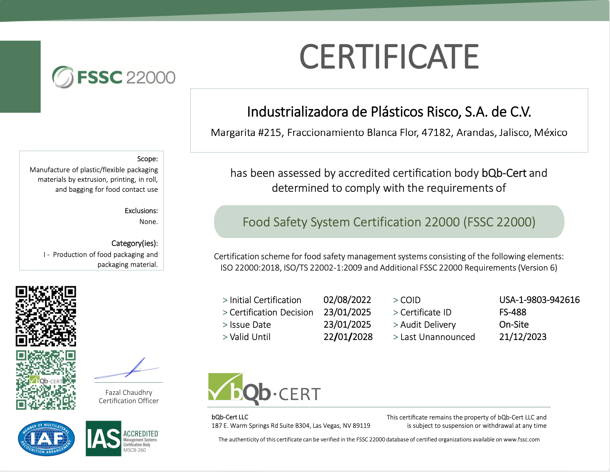Image resolution: width=610 pixels, height=472 pixels.
Task: Click the Scope: label
Action: (148, 159)
